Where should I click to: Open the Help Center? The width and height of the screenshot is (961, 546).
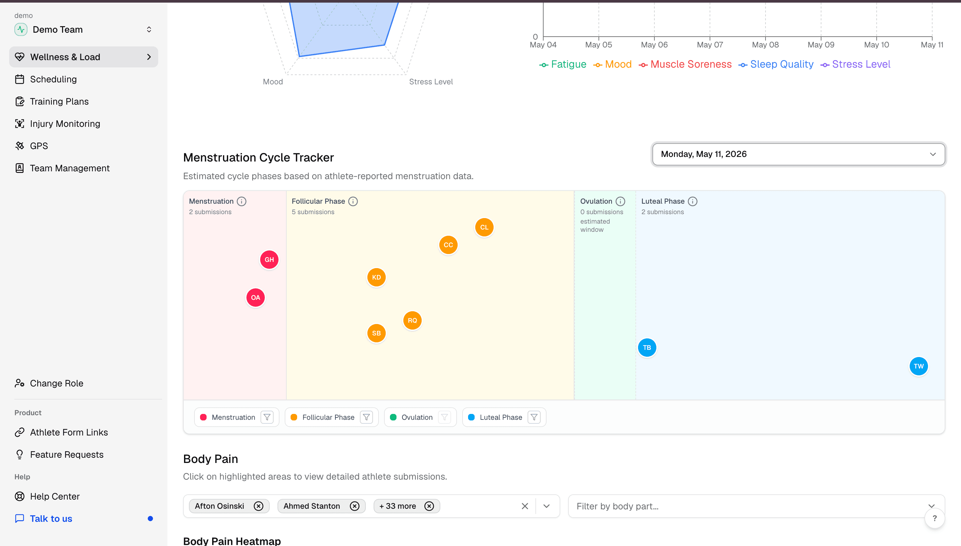pos(84,497)
